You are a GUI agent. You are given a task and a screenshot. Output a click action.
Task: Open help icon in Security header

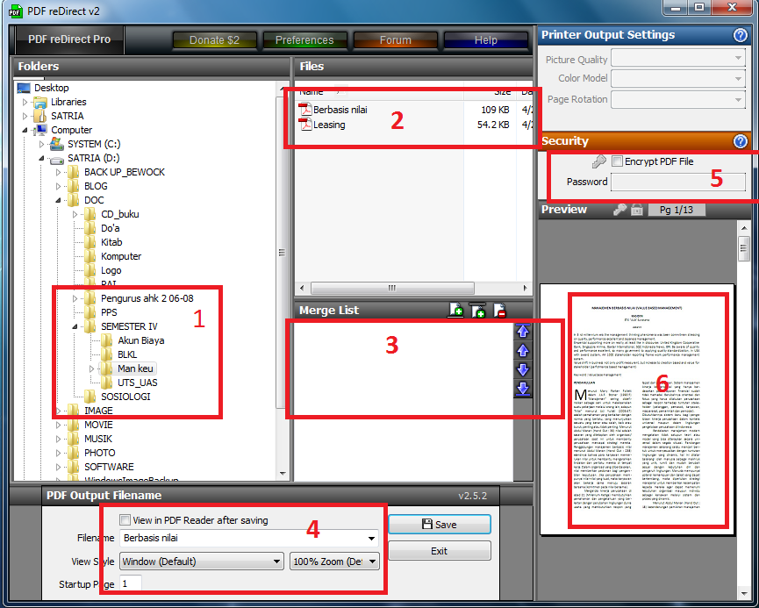(x=740, y=141)
